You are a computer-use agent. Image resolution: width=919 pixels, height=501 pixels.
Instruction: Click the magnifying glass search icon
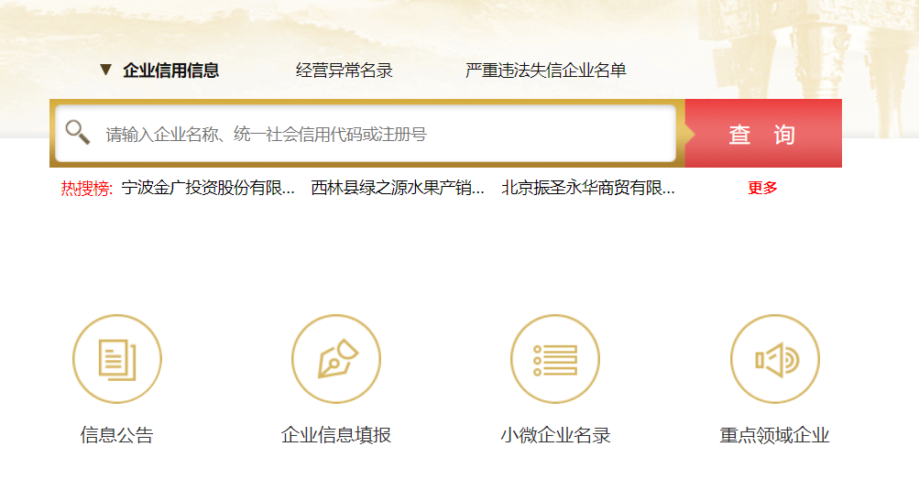pos(77,132)
